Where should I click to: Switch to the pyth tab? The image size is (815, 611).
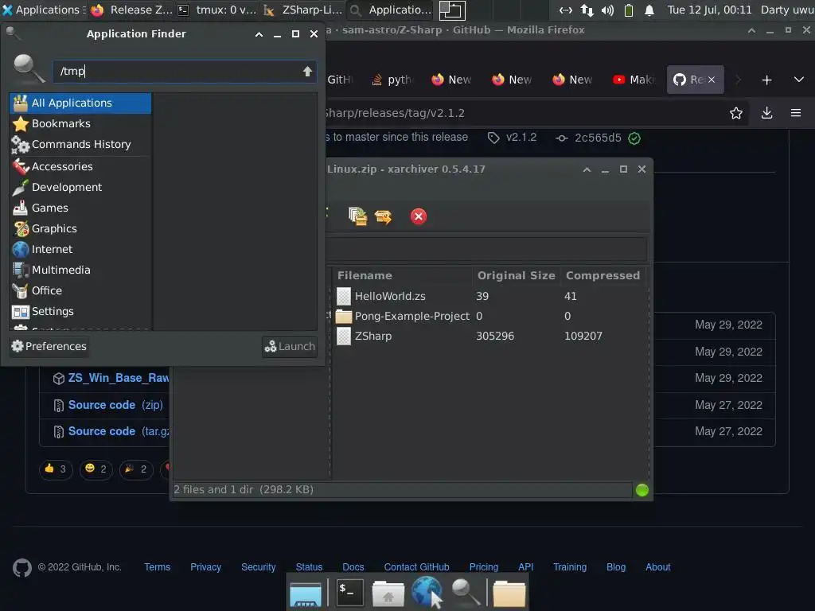coord(393,80)
